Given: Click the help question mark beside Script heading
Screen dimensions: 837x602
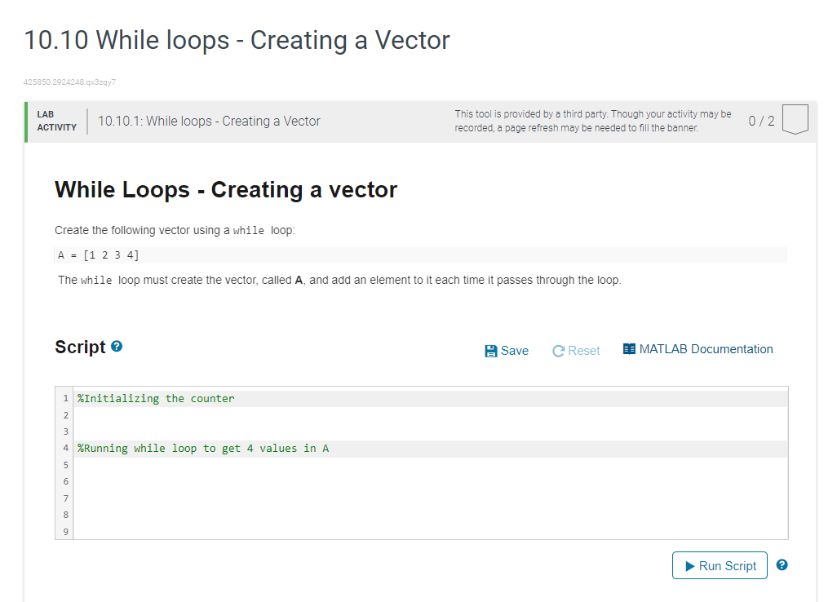Looking at the screenshot, I should coord(117,346).
